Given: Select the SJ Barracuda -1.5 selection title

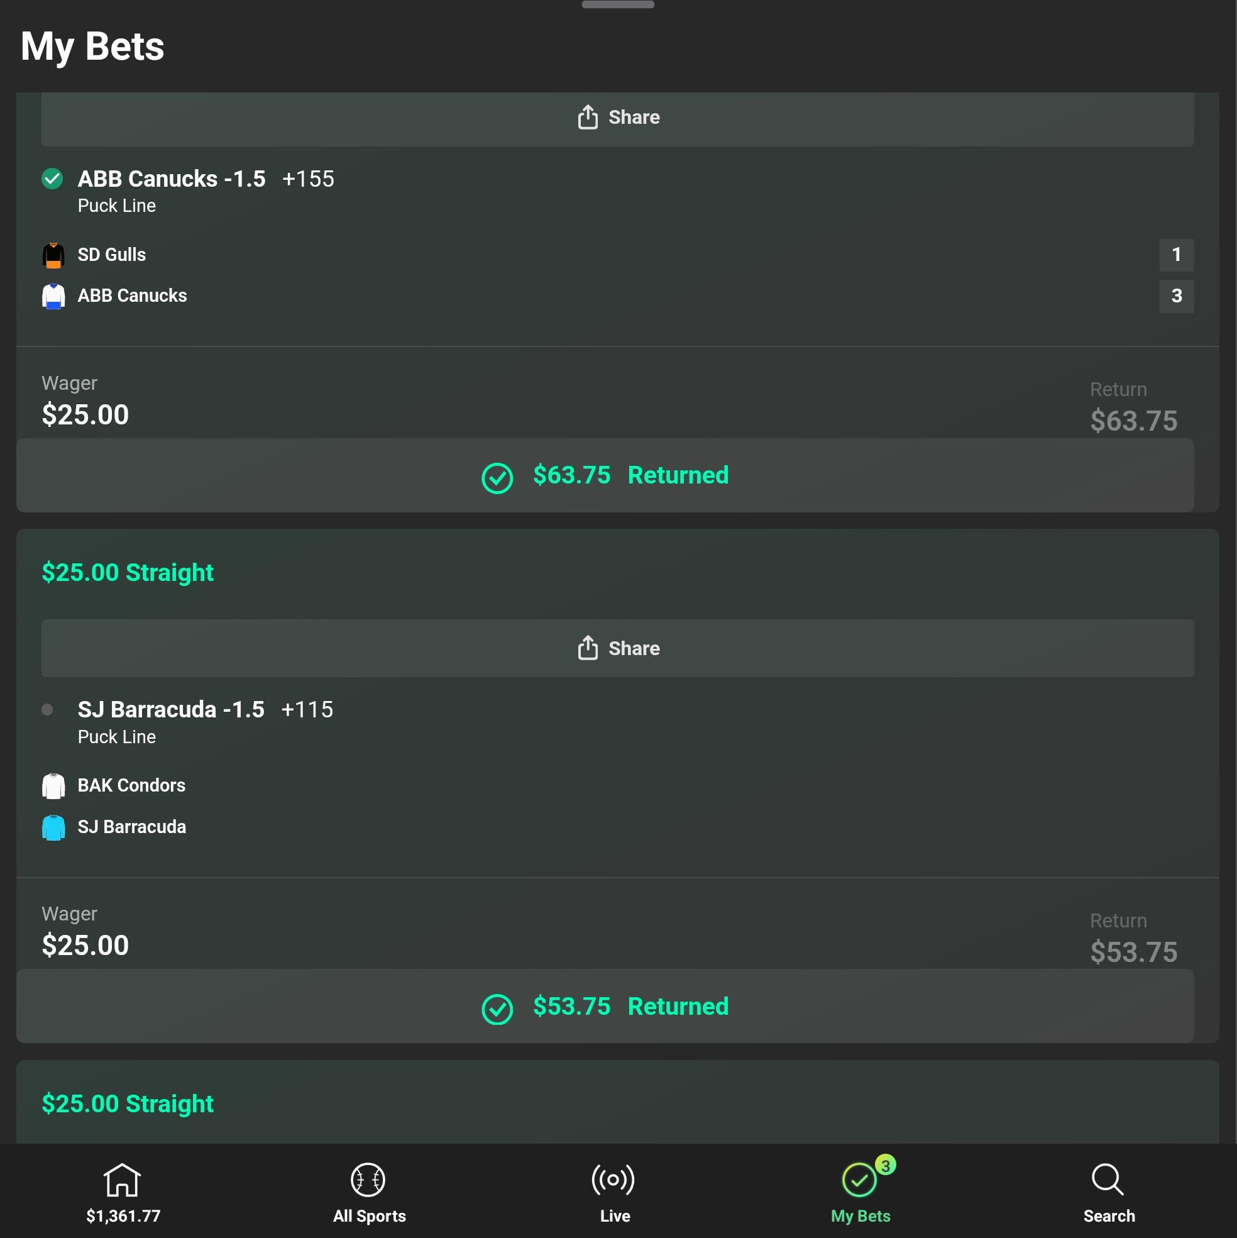Looking at the screenshot, I should [x=170, y=709].
